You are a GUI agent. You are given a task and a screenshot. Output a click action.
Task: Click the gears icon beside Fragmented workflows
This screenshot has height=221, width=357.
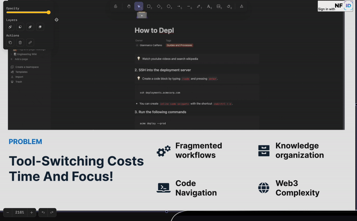[163, 151]
